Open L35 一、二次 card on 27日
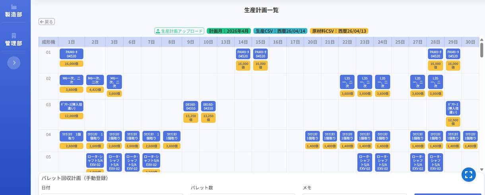Viewport: 485px width, 195px height. (418, 82)
